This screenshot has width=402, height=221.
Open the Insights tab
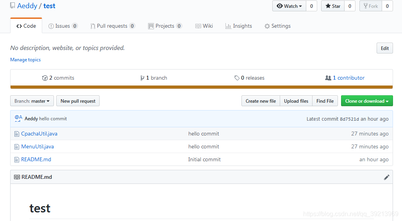(239, 26)
